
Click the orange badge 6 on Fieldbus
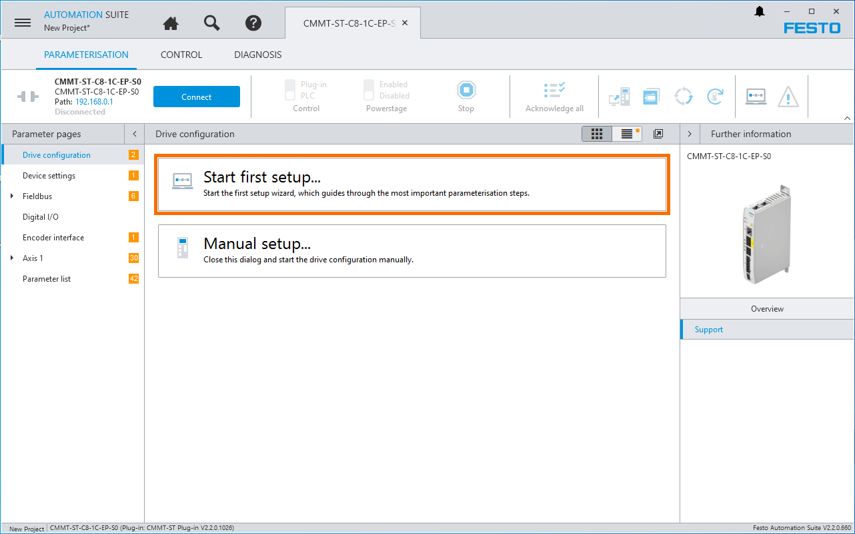[x=134, y=196]
